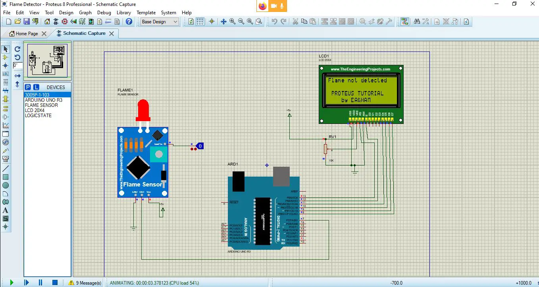Image resolution: width=539 pixels, height=287 pixels.
Task: Switch to the Home Page tab
Action: tap(27, 34)
